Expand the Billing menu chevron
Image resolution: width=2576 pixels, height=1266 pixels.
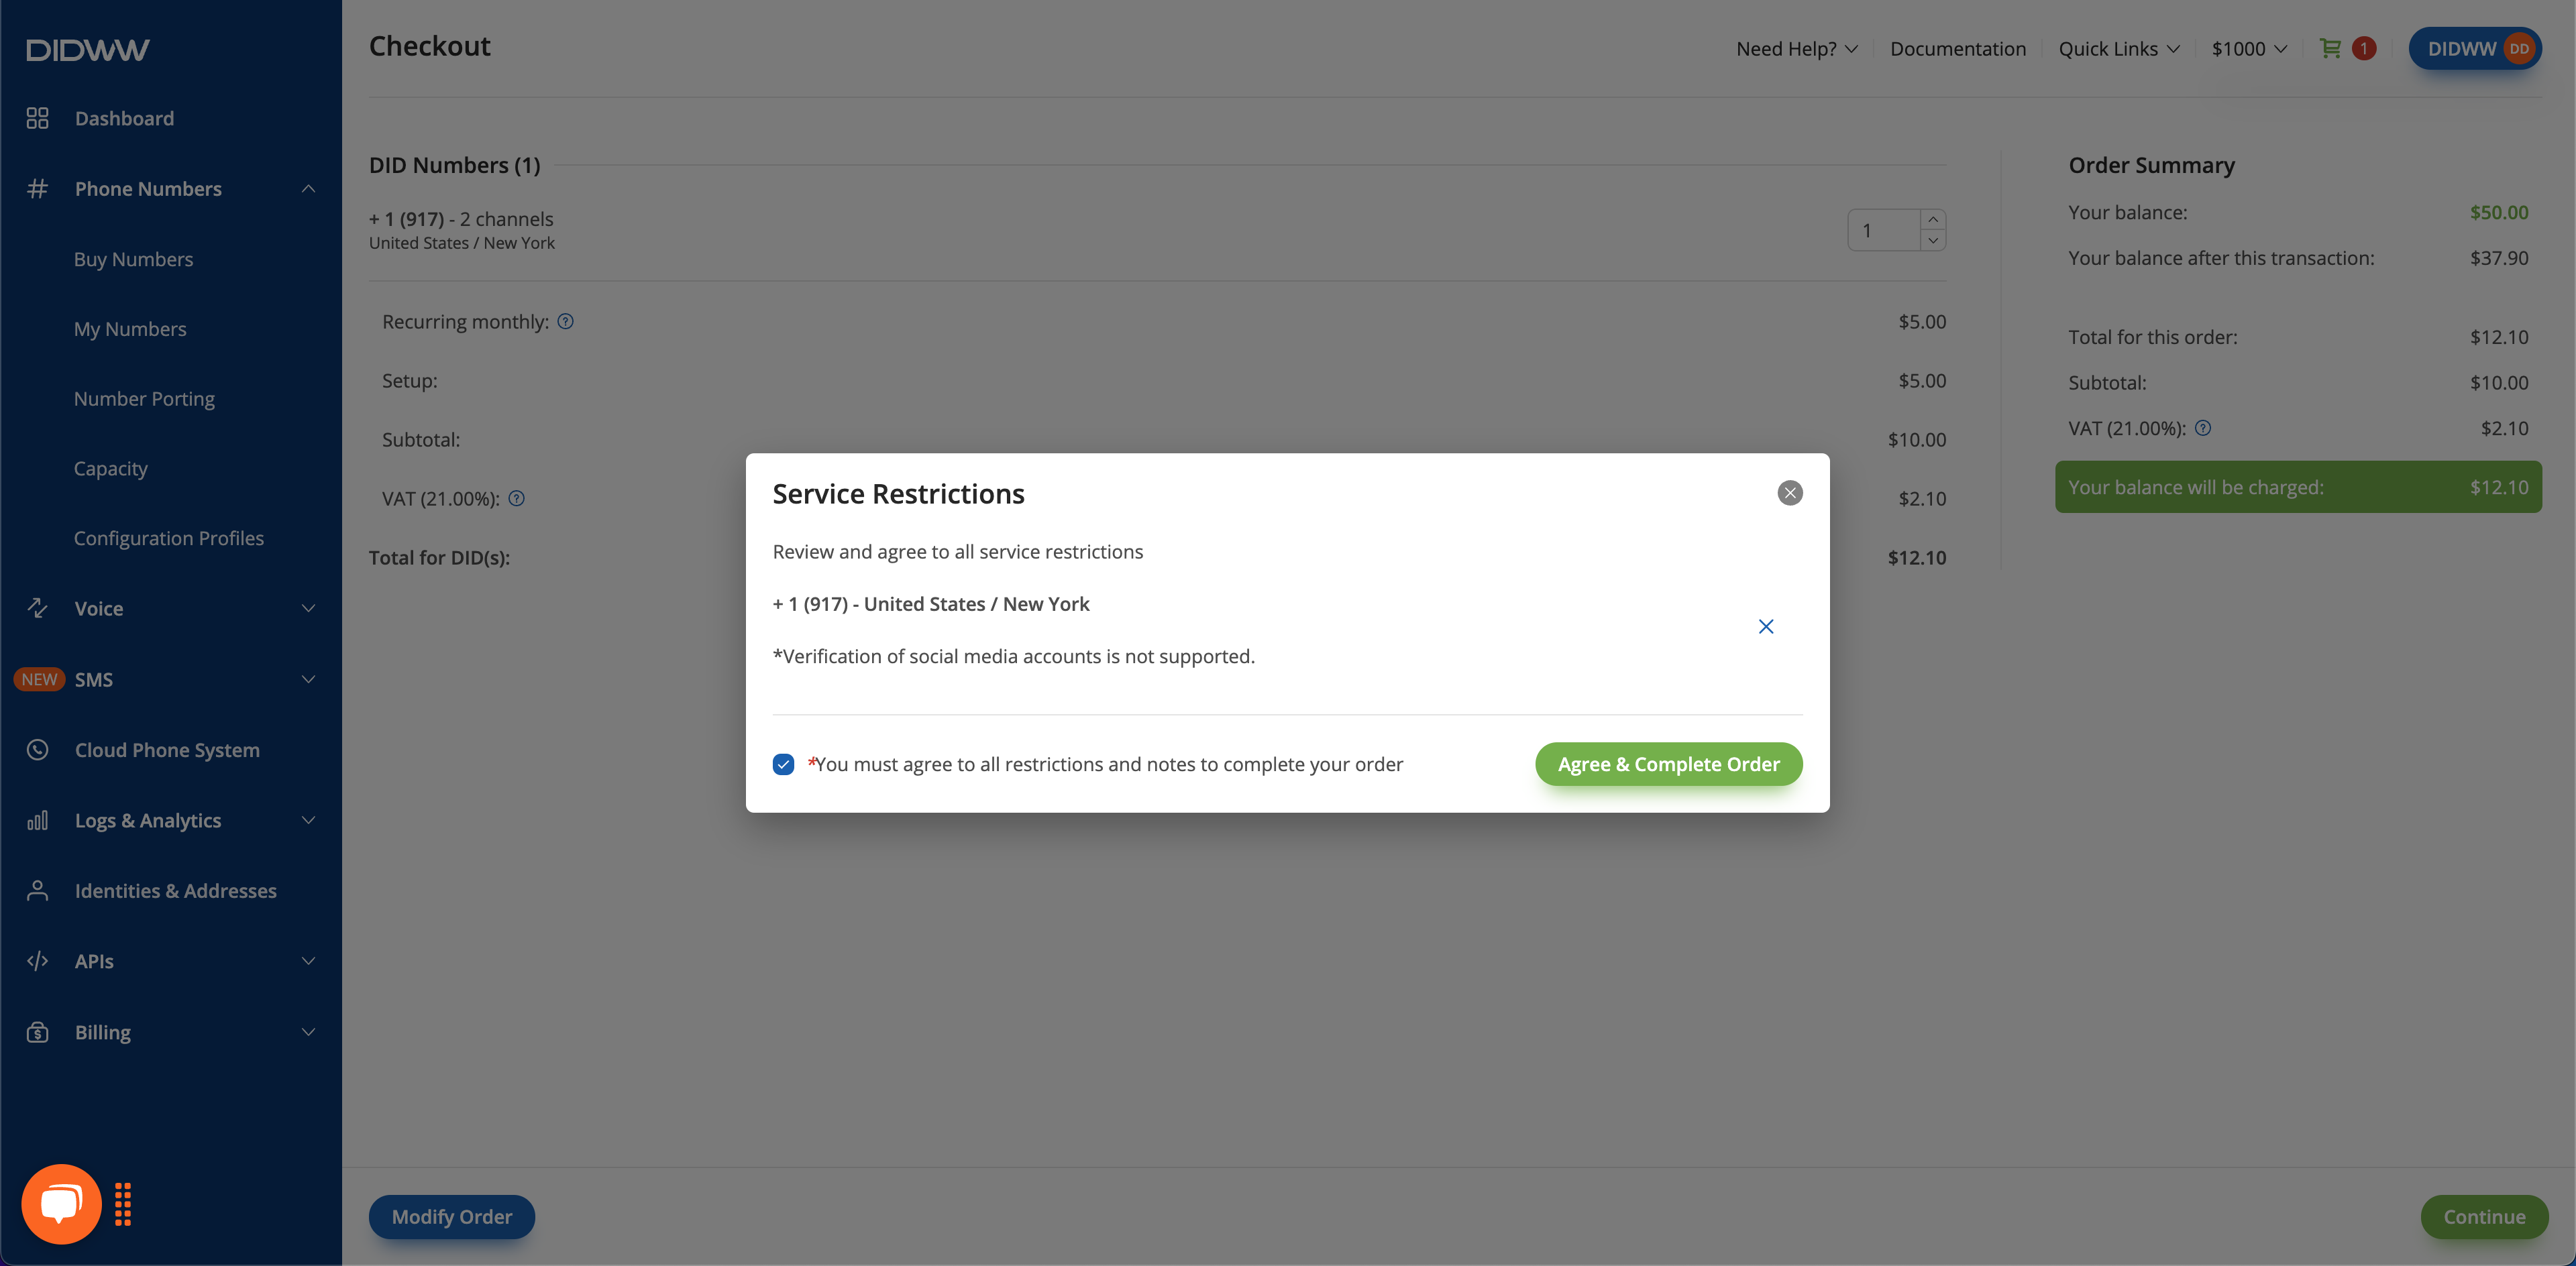click(x=308, y=1032)
